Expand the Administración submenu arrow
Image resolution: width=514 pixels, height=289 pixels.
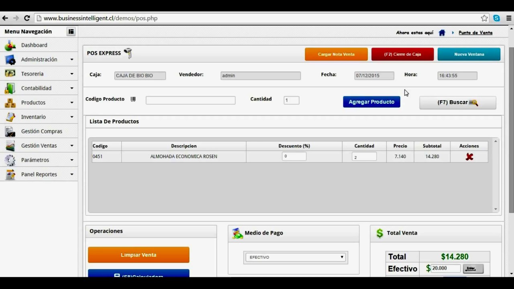pyautogui.click(x=72, y=59)
